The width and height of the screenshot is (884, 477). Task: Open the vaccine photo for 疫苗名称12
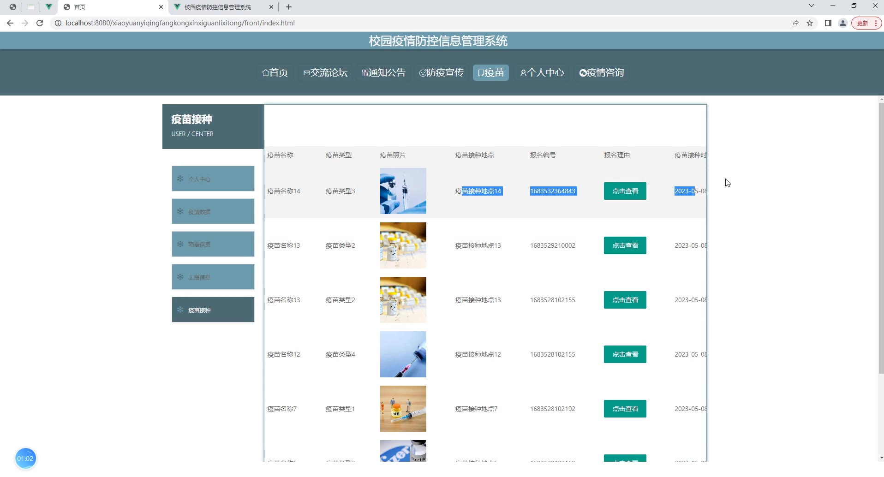point(403,354)
